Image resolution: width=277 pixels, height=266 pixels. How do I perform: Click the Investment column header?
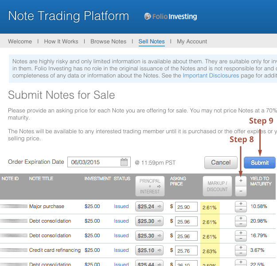click(98, 178)
